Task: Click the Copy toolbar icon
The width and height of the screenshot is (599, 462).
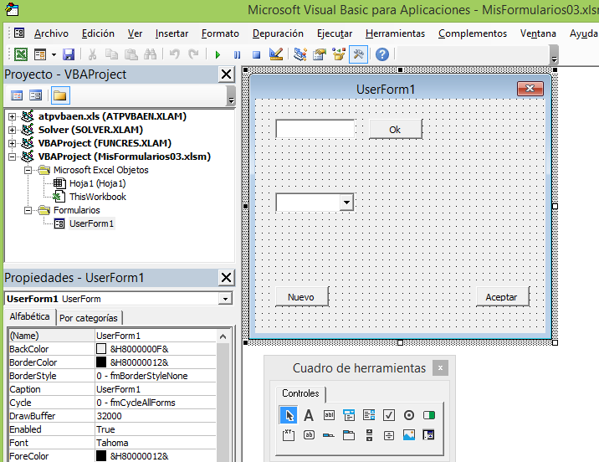Action: click(x=111, y=54)
